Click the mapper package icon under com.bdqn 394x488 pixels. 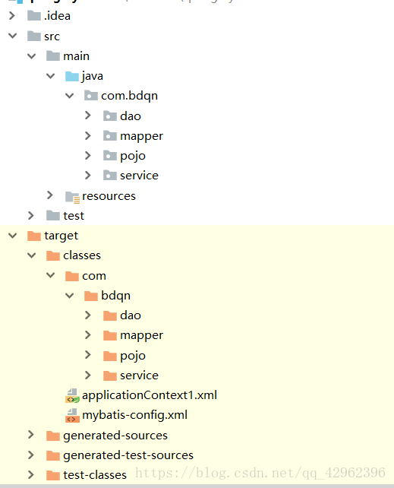(110, 136)
